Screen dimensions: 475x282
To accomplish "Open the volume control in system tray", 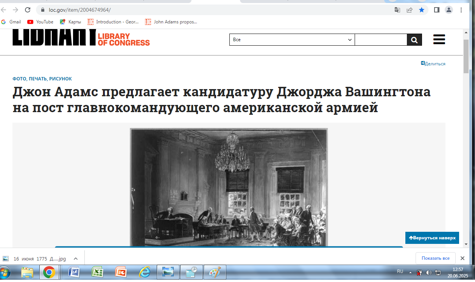I will [x=429, y=272].
